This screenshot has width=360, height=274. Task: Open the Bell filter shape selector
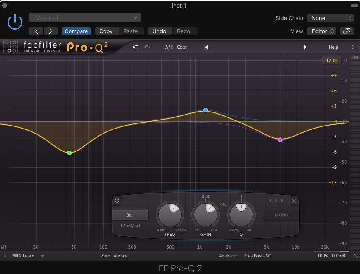point(130,215)
